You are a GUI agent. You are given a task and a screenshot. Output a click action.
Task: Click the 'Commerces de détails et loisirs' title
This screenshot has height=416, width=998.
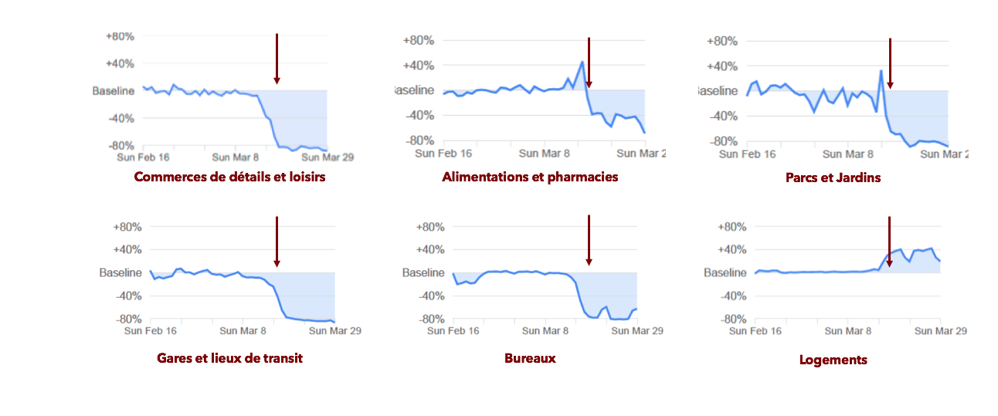tap(229, 177)
